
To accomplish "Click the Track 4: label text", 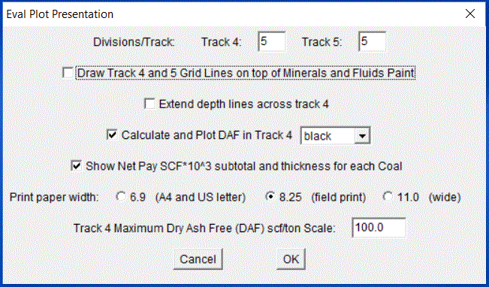I will pyautogui.click(x=222, y=42).
